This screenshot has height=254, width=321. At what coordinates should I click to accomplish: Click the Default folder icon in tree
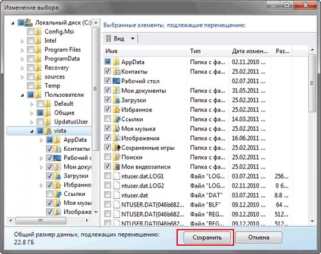tap(48, 104)
